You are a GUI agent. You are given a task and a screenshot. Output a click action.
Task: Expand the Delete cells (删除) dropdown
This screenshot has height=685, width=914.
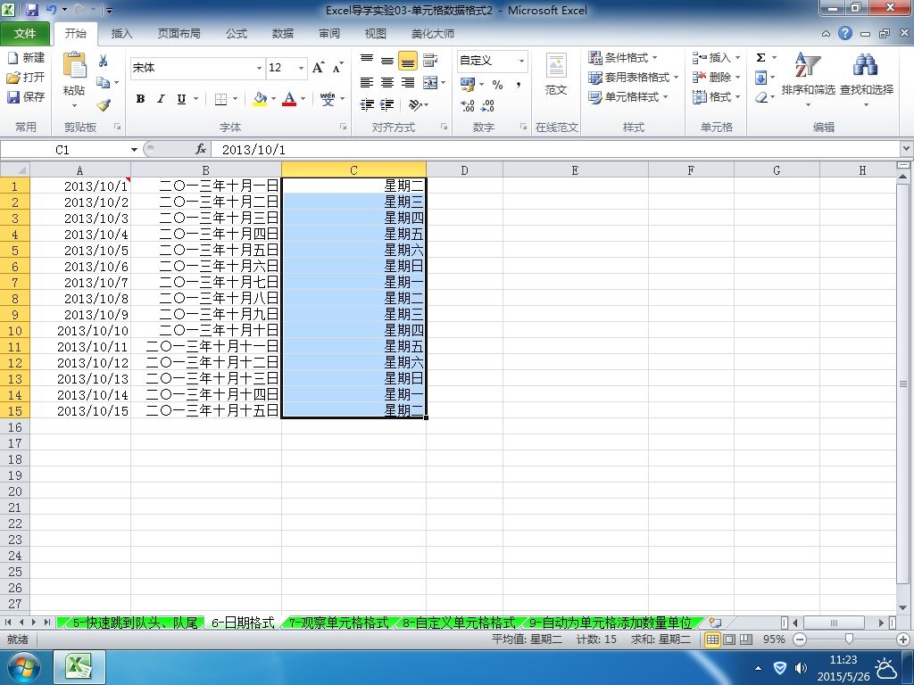[x=737, y=77]
